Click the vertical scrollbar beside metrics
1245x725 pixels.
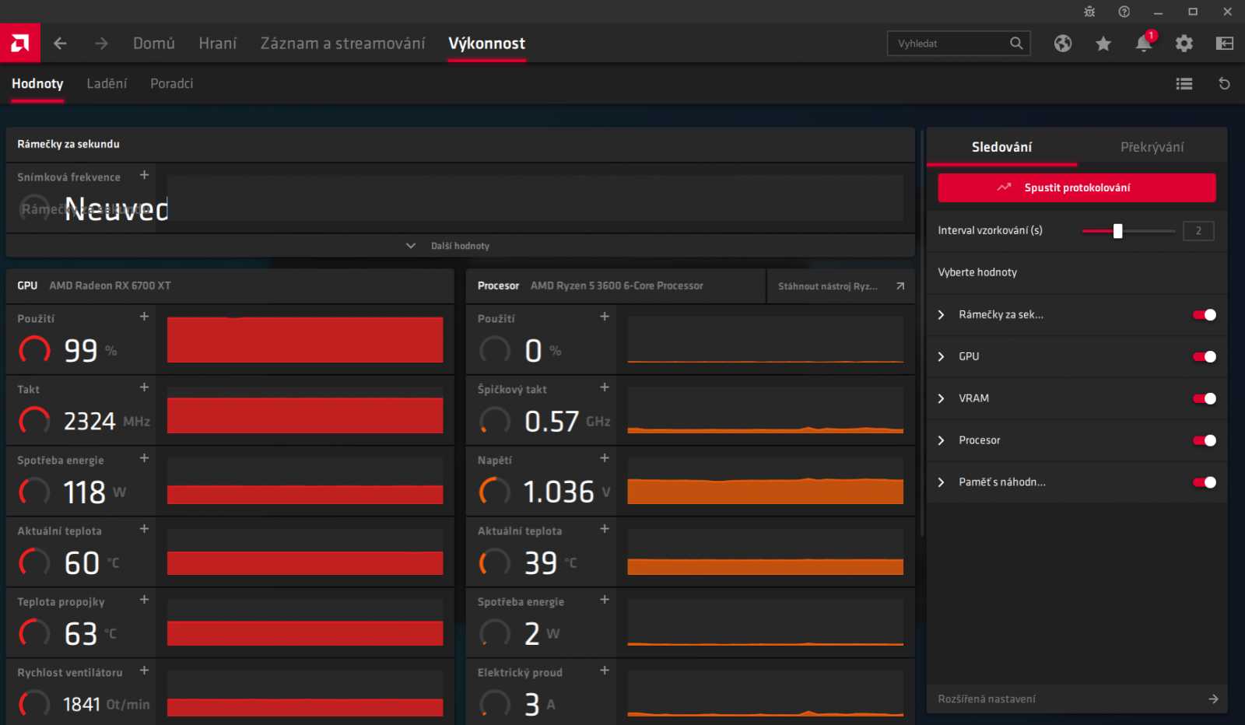point(921,334)
